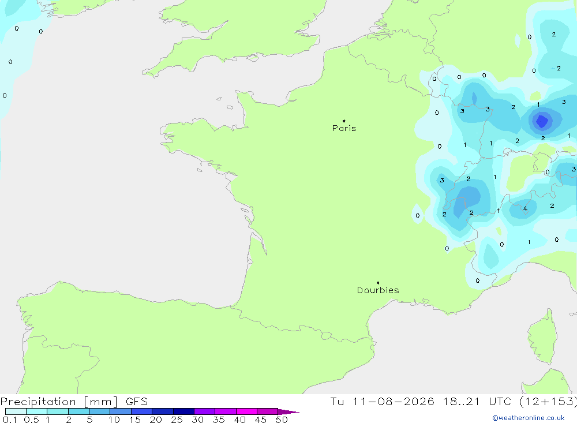
Task: Click the '18..21 UTC' time range text
Action: click(x=477, y=402)
